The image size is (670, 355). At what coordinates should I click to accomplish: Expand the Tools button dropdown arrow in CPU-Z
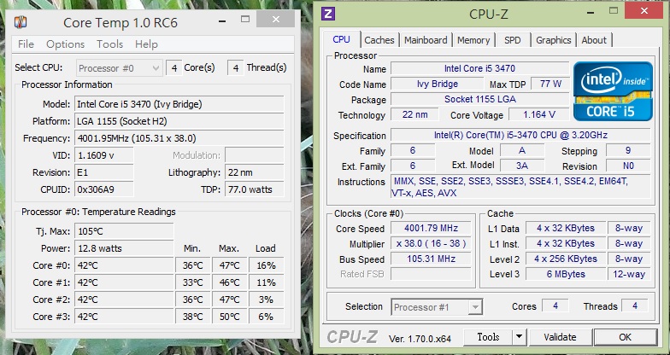tap(519, 336)
